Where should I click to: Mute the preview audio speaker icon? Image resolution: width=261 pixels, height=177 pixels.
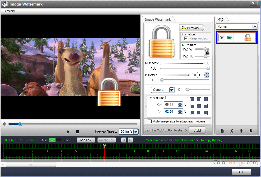click(x=4, y=124)
